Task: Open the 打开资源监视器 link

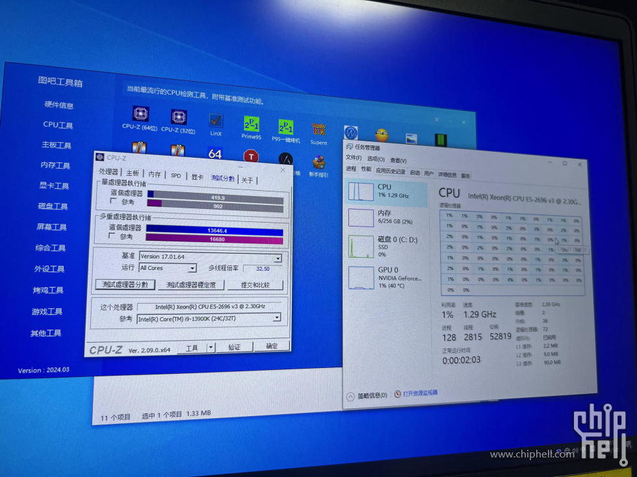Action: (x=420, y=393)
